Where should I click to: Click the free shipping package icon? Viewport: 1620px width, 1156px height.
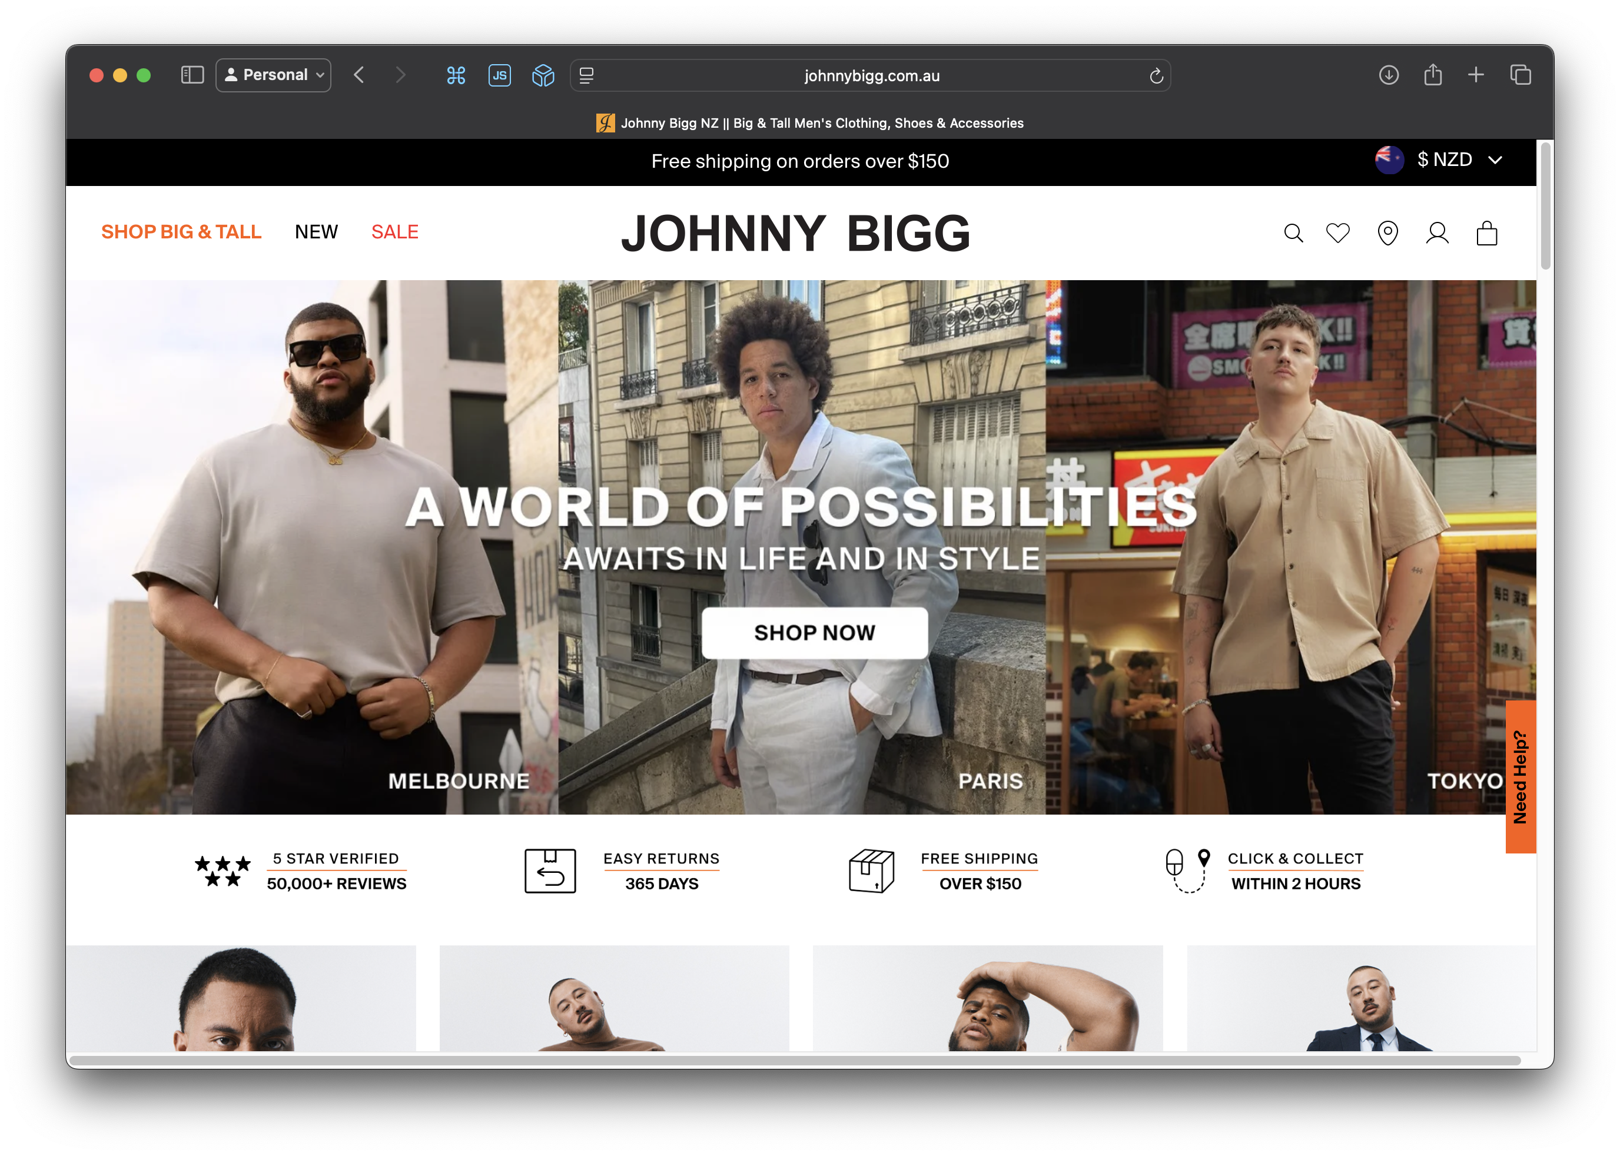click(x=871, y=871)
